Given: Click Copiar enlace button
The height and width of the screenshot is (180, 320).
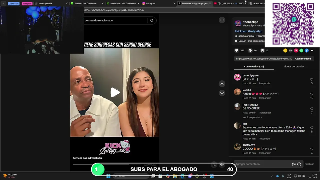Looking at the screenshot, I should pos(303,59).
